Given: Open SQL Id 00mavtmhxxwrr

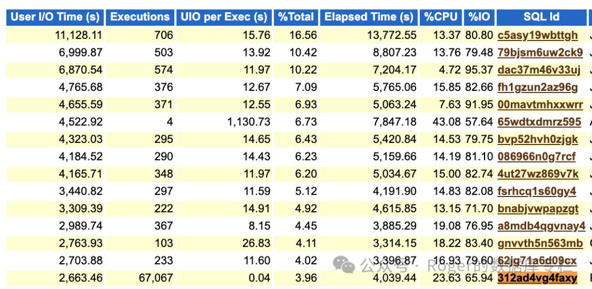Looking at the screenshot, I should coord(540,105).
